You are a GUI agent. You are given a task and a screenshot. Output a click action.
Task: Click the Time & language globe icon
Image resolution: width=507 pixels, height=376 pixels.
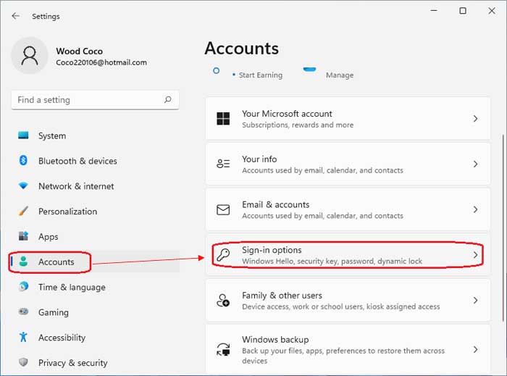click(23, 286)
